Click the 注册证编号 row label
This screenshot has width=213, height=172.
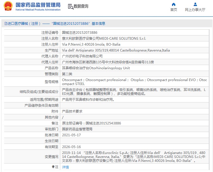pos(50,33)
